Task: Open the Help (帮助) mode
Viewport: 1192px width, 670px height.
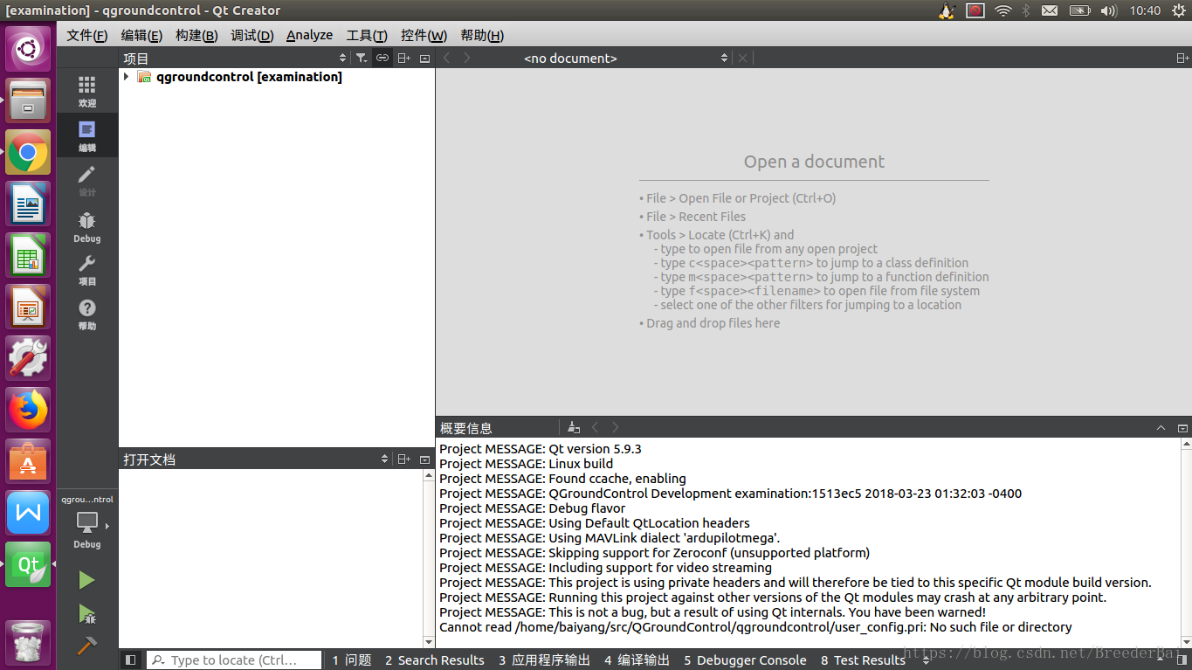Action: click(86, 314)
